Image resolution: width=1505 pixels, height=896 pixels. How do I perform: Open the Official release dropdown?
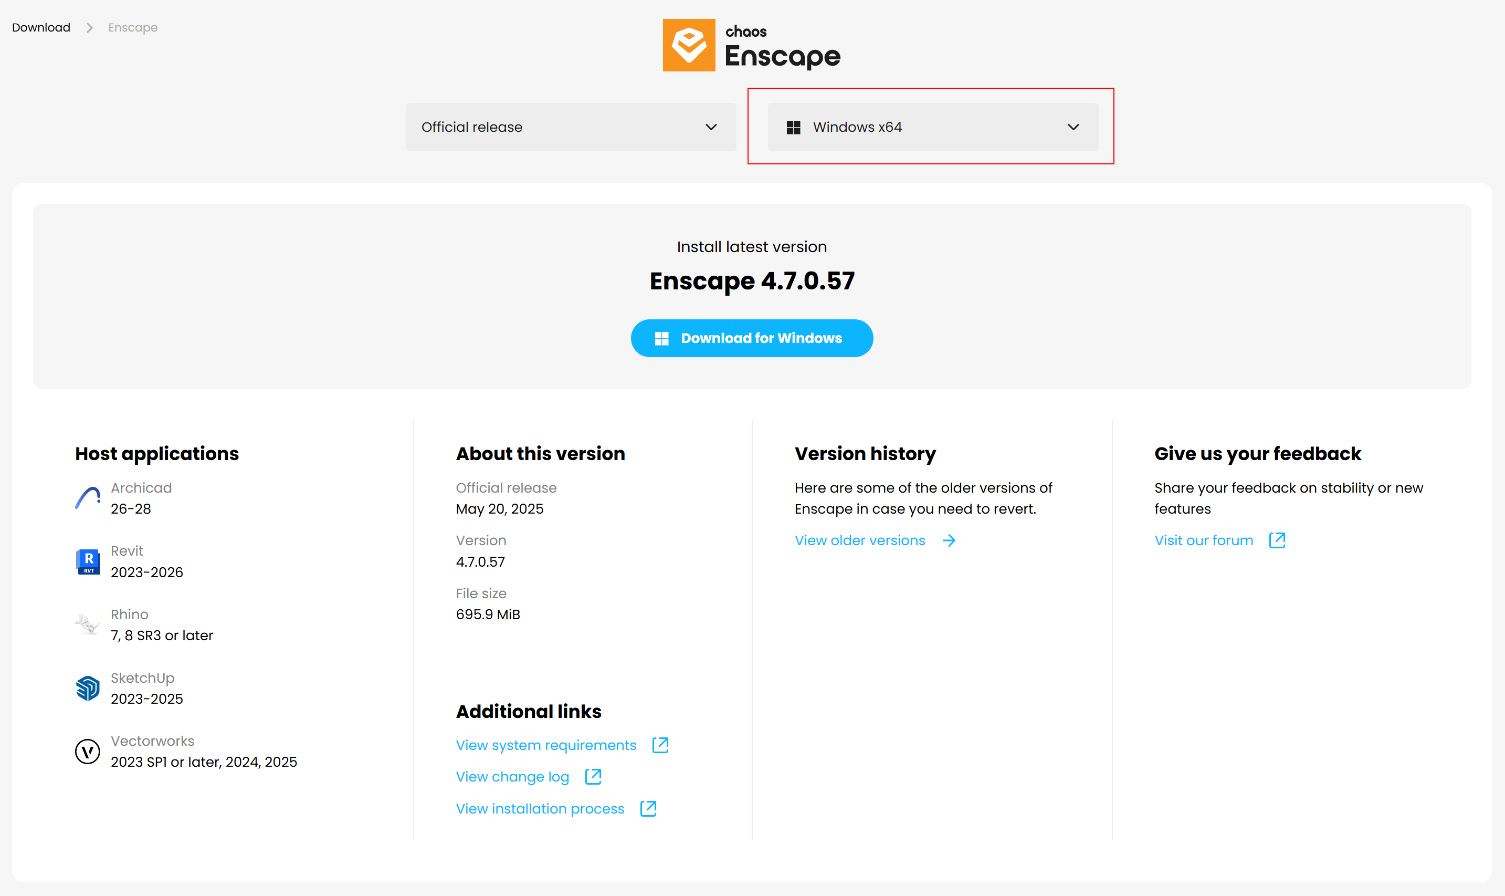click(571, 128)
